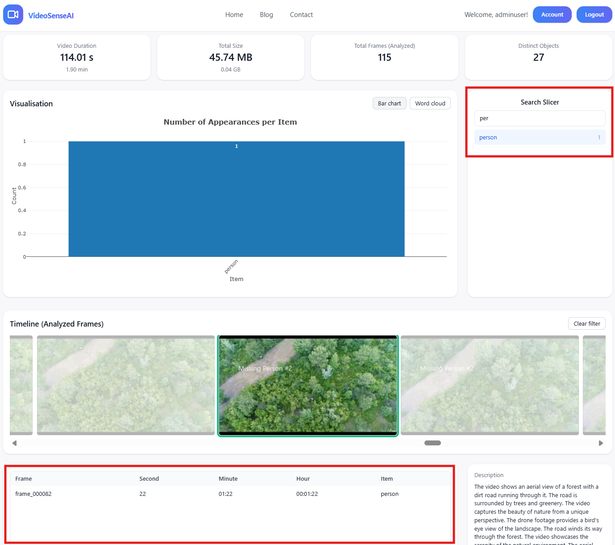The image size is (615, 545).
Task: Select the faded frame right of highlighted
Action: click(489, 385)
